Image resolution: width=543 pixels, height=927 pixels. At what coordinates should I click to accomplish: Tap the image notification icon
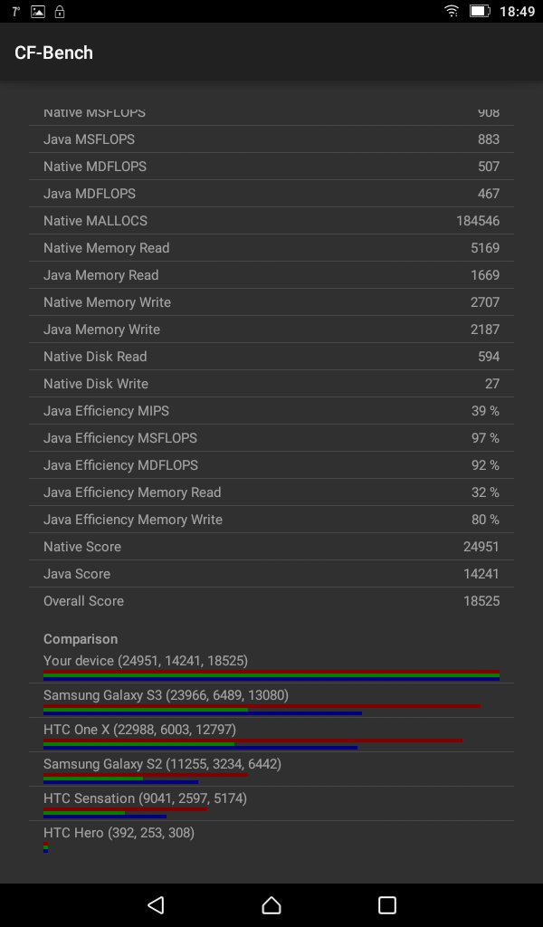click(x=38, y=12)
